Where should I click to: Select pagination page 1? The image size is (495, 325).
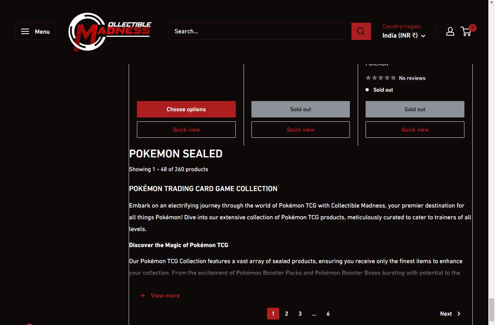point(273,314)
